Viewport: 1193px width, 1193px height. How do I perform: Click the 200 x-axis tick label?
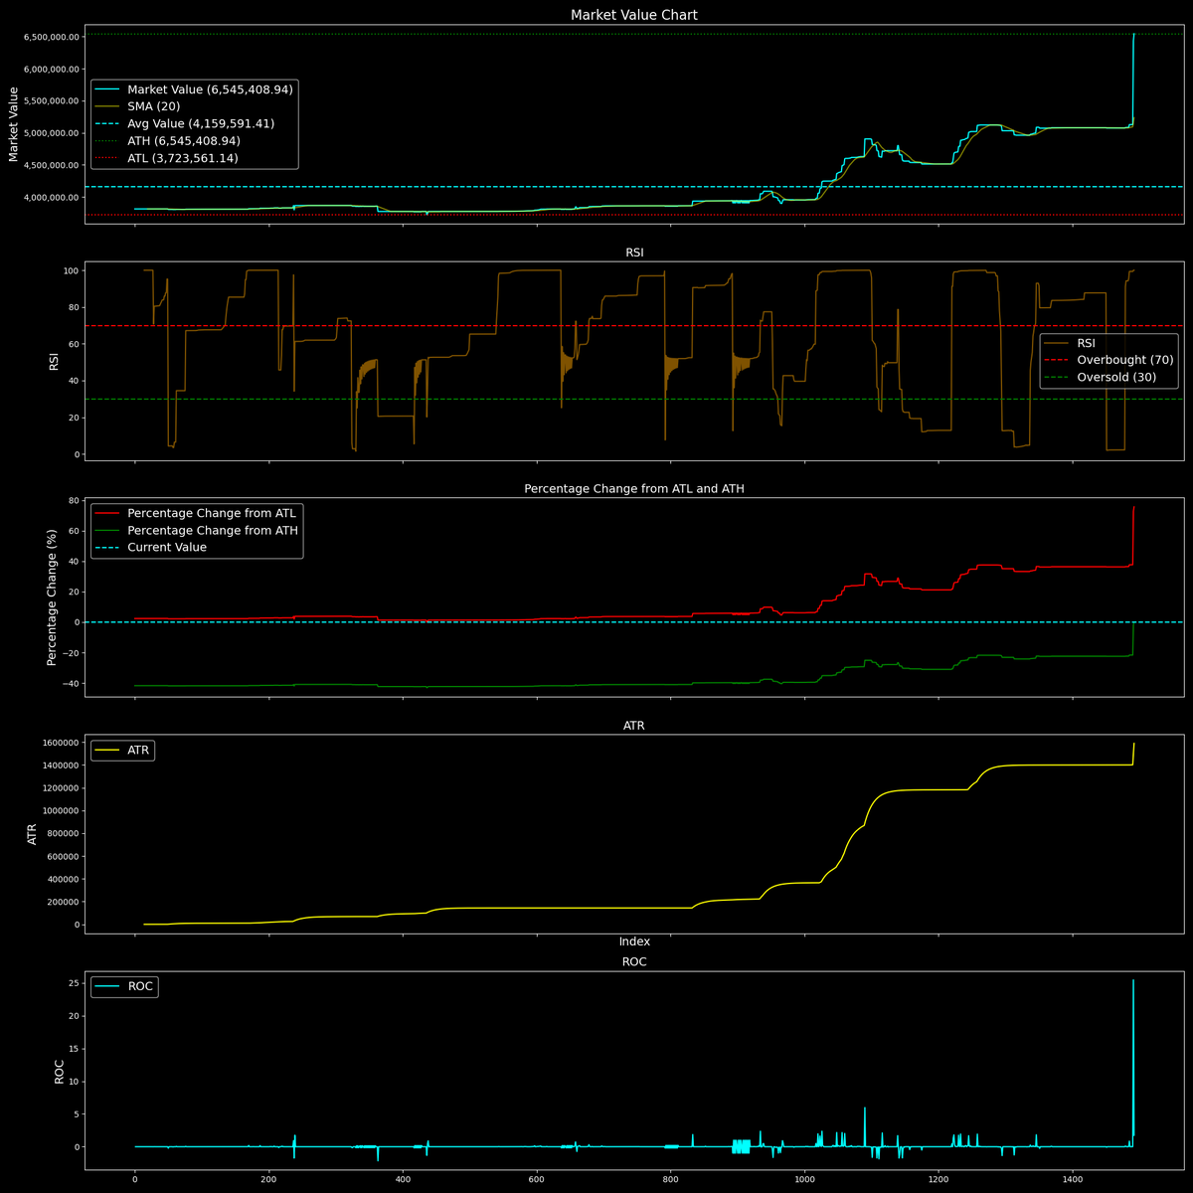[268, 1179]
